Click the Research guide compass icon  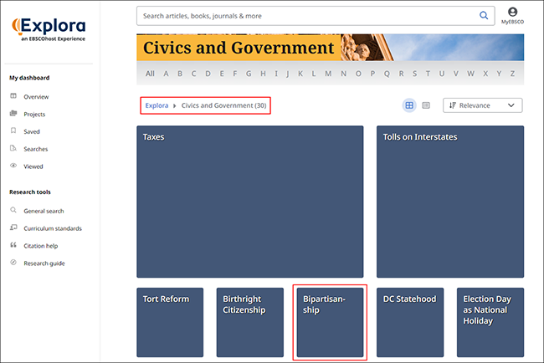point(13,263)
